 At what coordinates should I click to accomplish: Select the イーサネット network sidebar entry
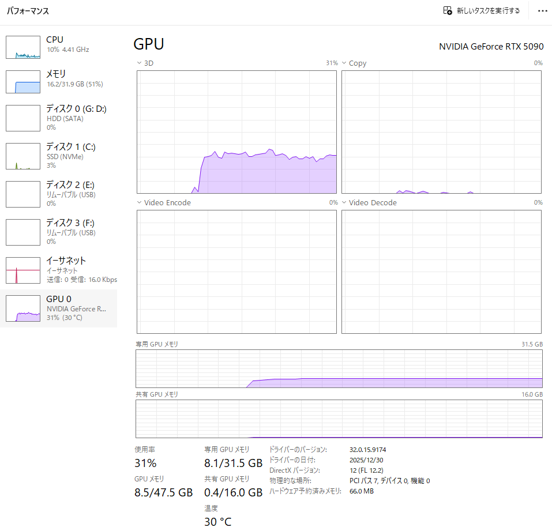tap(58, 269)
